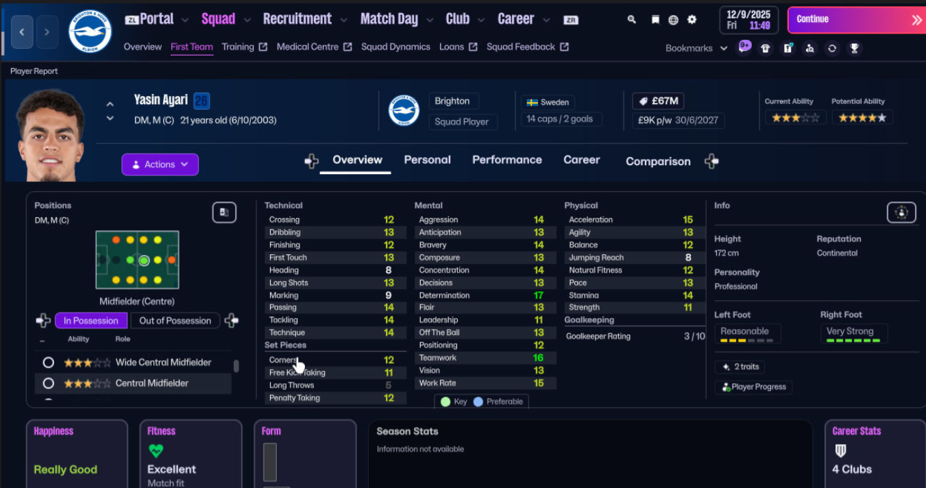The height and width of the screenshot is (488, 926).
Task: Expand the Actions dropdown button
Action: [x=160, y=164]
